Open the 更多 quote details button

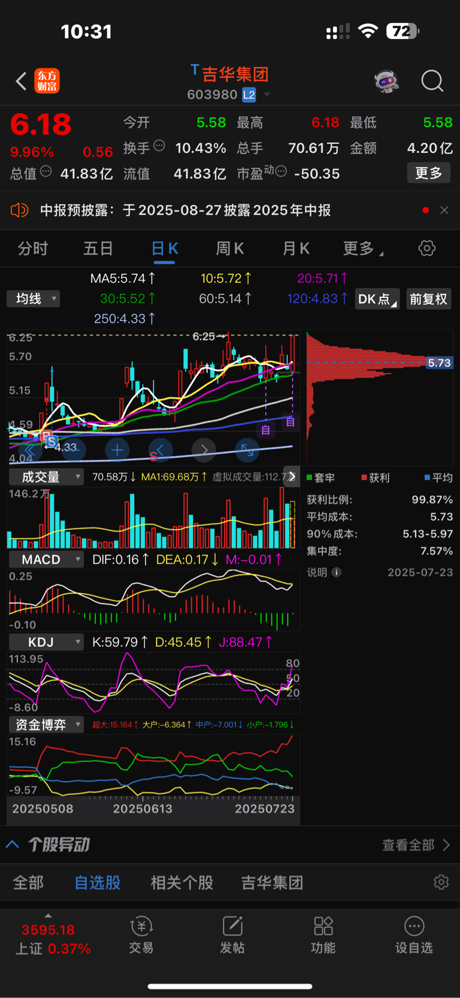click(x=429, y=173)
